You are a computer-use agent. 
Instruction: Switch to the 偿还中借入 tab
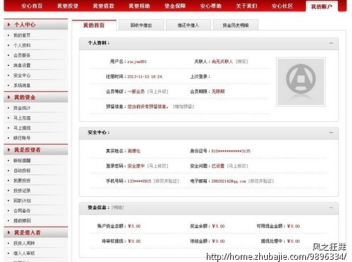pyautogui.click(x=188, y=25)
